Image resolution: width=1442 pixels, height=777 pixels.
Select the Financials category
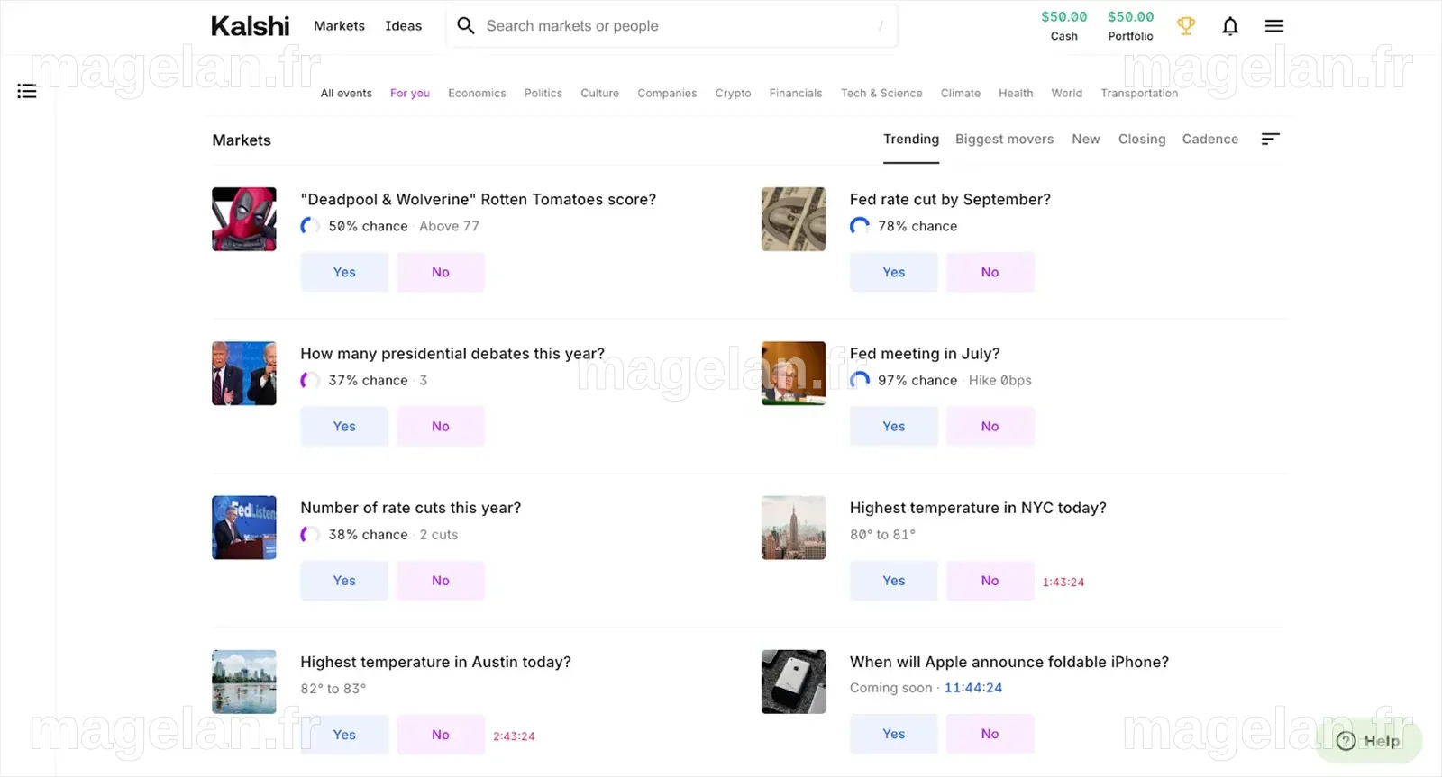click(796, 93)
